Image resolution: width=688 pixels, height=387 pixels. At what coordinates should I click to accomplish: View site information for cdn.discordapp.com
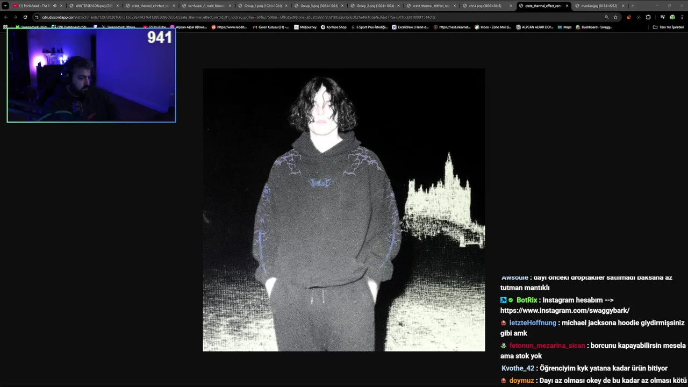point(37,17)
